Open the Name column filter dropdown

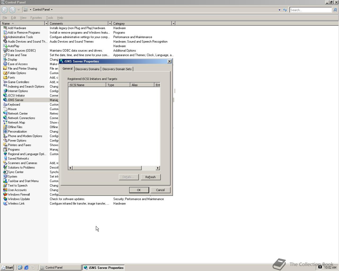(46, 24)
